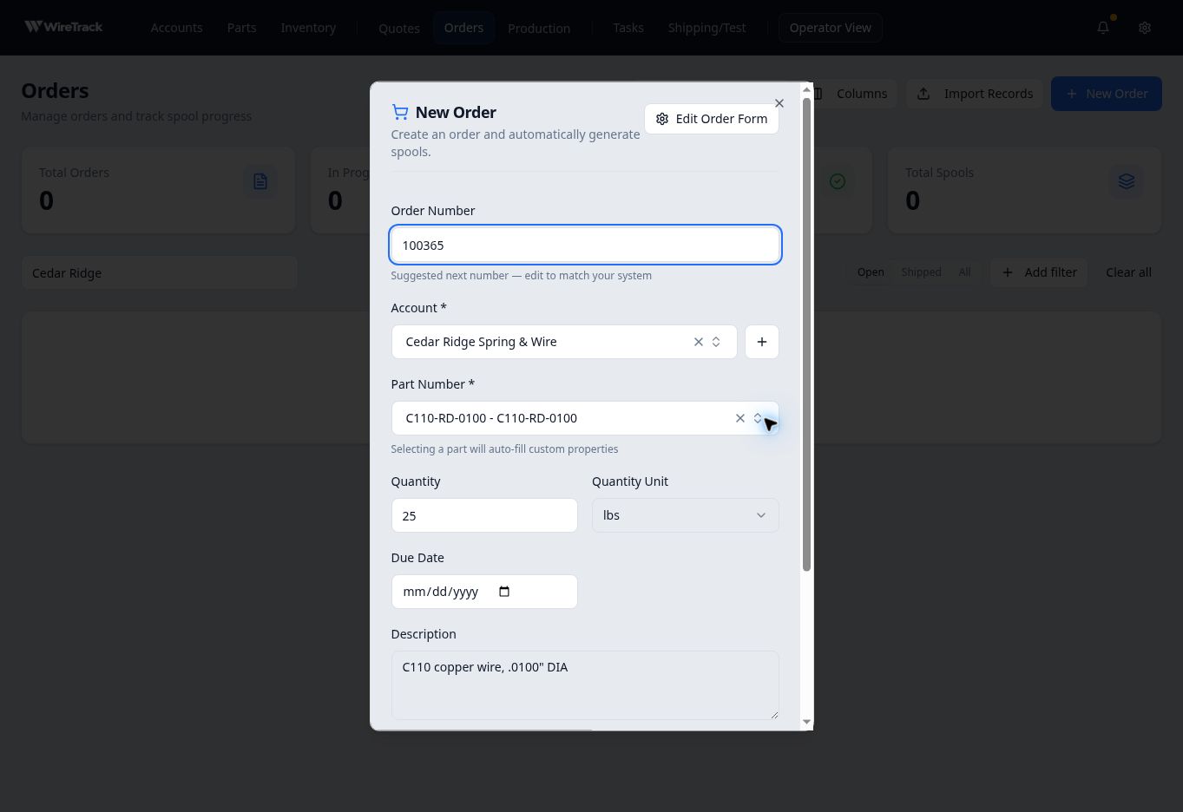
Task: Select the Shipped status filter
Action: 921,272
